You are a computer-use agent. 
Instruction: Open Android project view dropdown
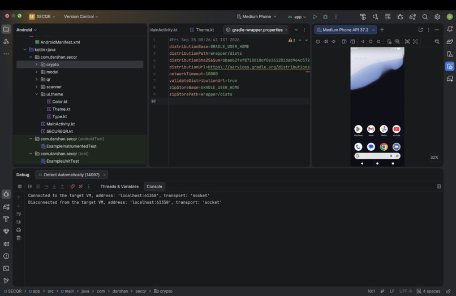tap(27, 29)
